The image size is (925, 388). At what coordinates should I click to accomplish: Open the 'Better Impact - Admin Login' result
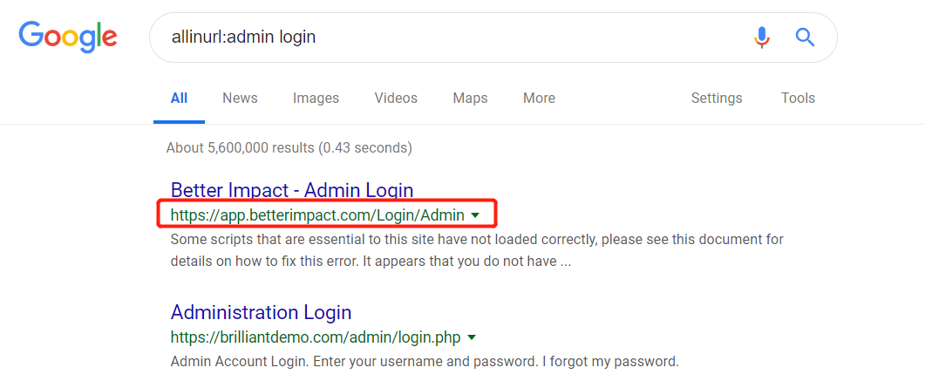[292, 190]
